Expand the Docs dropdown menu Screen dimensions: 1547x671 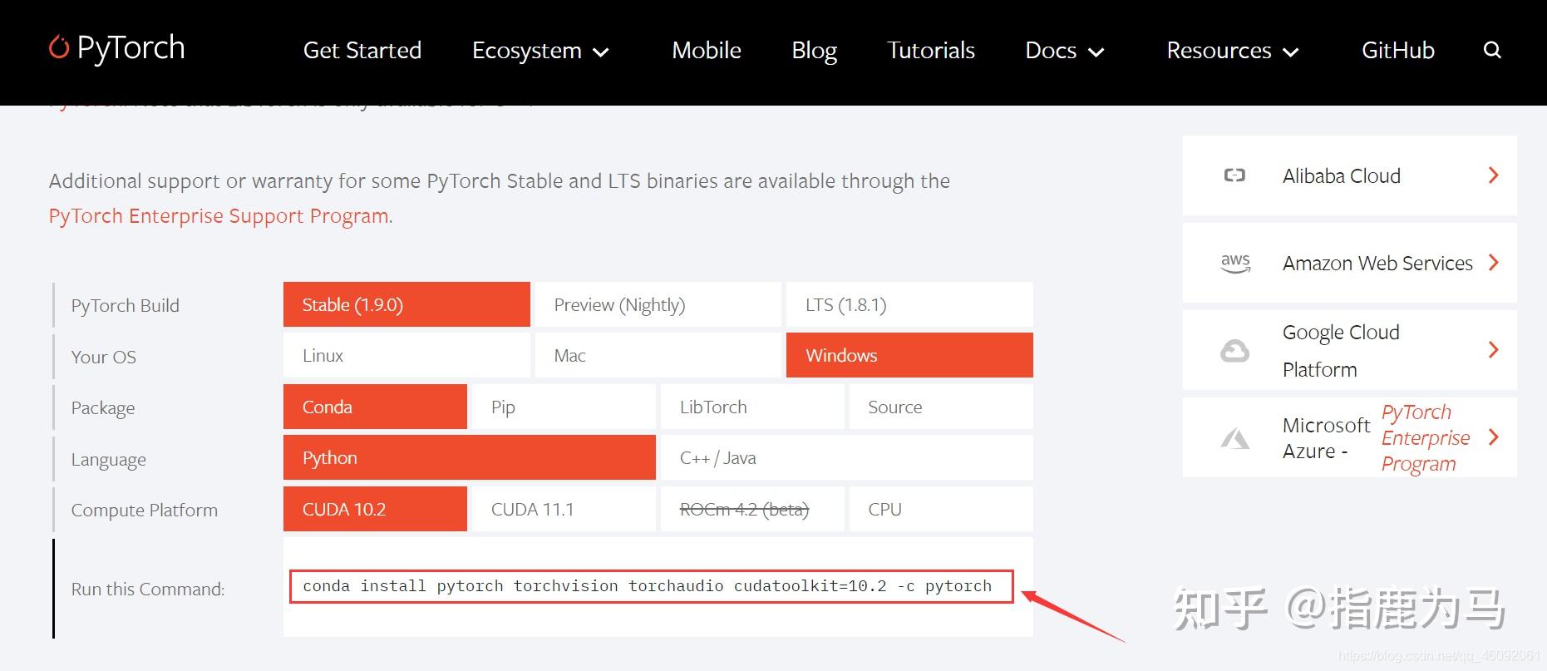tap(1064, 51)
